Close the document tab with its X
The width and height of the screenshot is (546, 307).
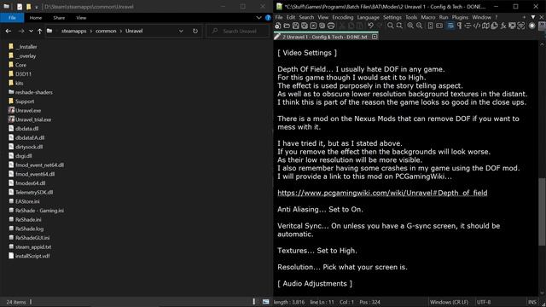click(375, 37)
